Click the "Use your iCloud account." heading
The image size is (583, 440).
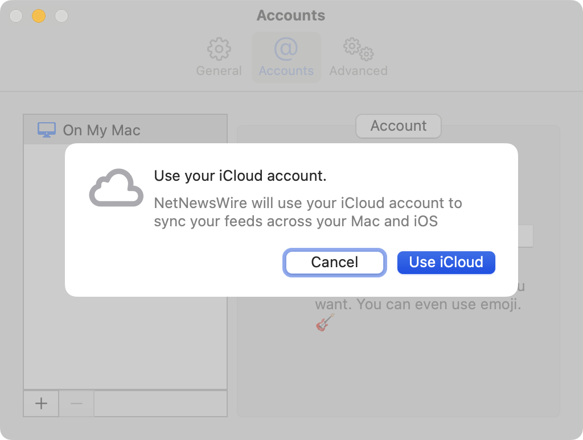click(240, 176)
